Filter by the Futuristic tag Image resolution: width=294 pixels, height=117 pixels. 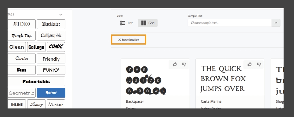[36, 81]
